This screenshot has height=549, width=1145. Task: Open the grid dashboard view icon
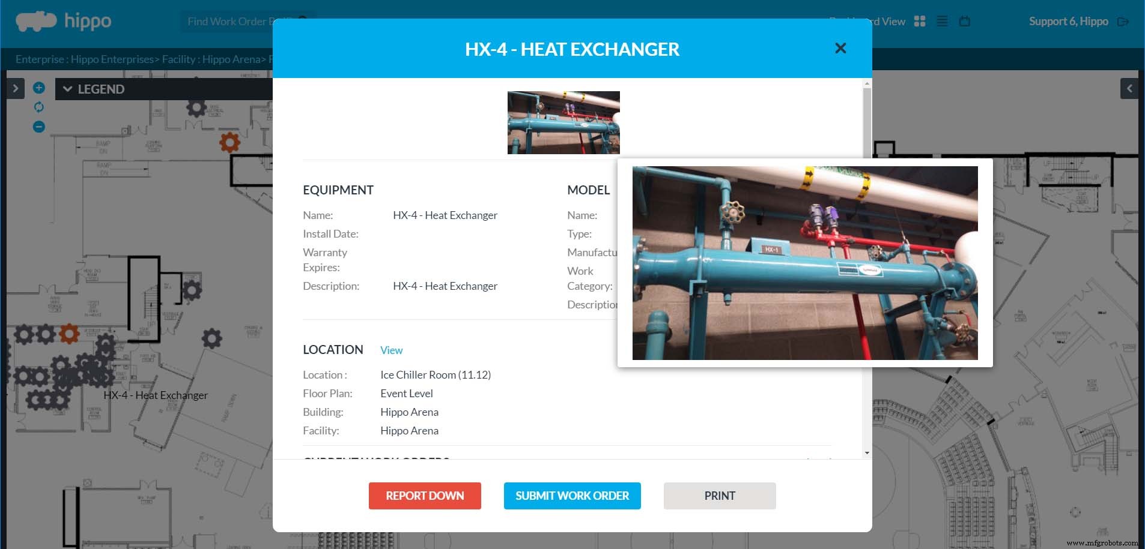(x=920, y=21)
